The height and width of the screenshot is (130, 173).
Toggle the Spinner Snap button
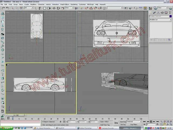100,8
